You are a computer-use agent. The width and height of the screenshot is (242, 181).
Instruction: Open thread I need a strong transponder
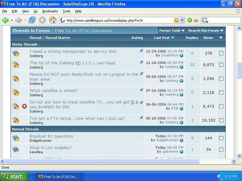tap(73, 51)
